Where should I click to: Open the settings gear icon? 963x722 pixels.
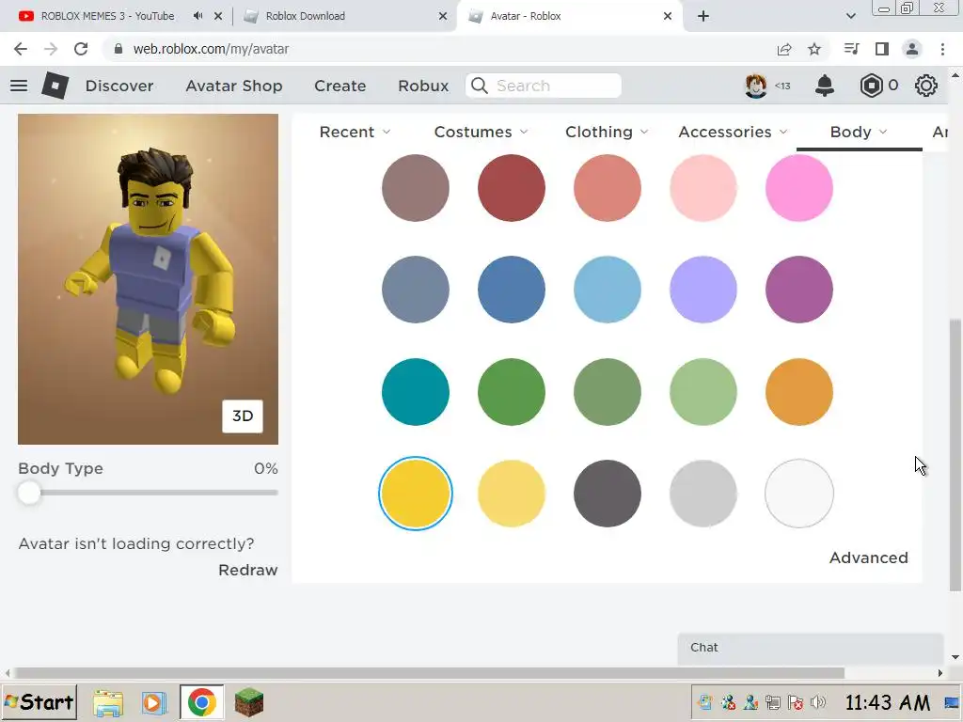click(926, 86)
